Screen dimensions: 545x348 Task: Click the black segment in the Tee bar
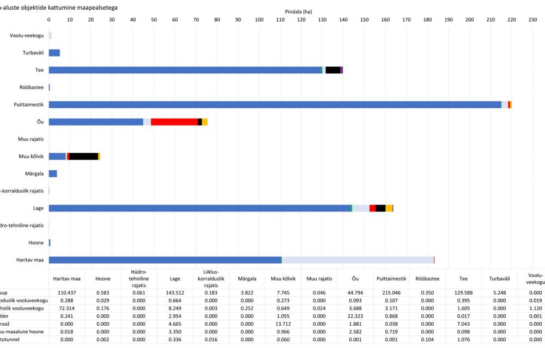click(333, 70)
